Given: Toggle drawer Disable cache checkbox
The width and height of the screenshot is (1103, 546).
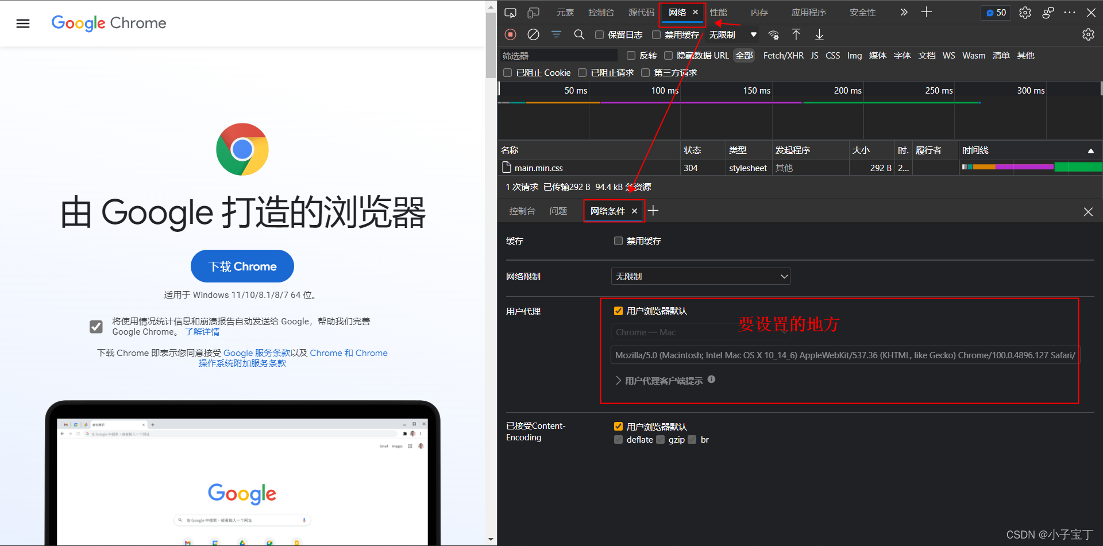Looking at the screenshot, I should [x=618, y=241].
